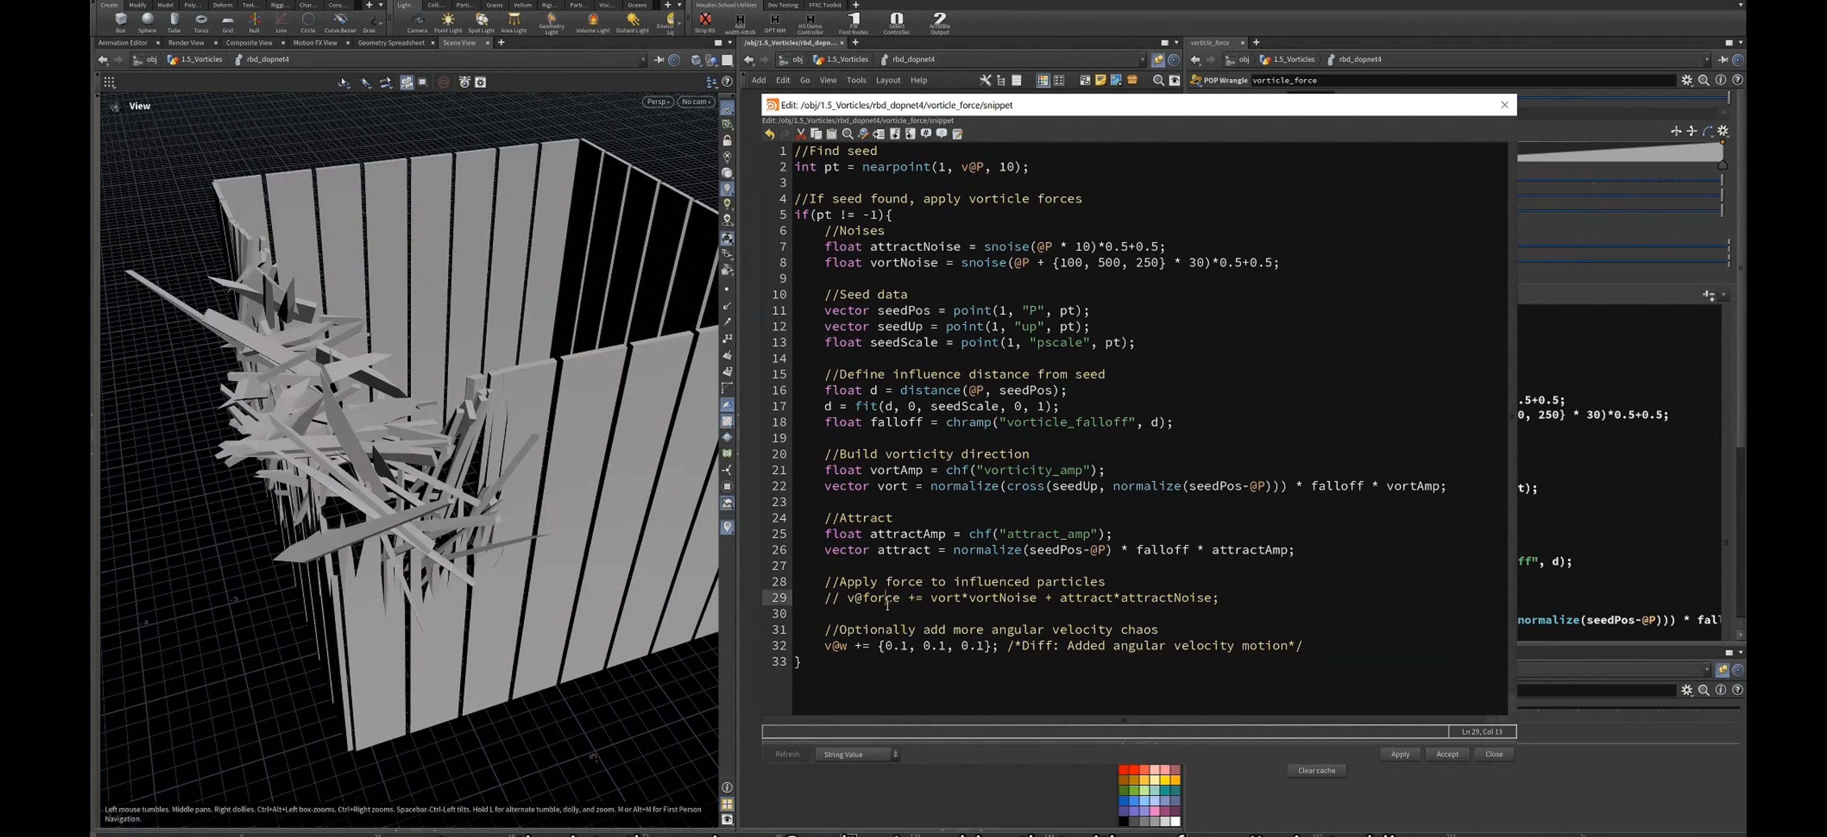Activate the Strip RS shelf tool

coord(704,22)
